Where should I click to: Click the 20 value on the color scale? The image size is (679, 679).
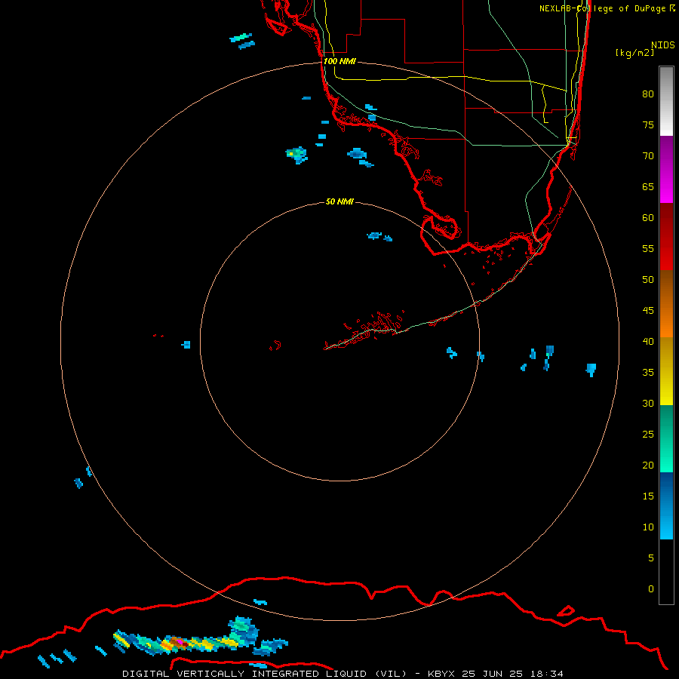[648, 465]
